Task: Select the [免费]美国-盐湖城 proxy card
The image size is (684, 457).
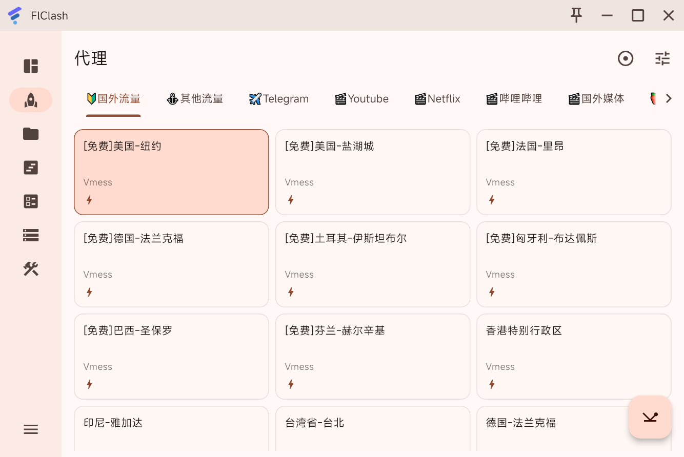Action: pyautogui.click(x=373, y=172)
